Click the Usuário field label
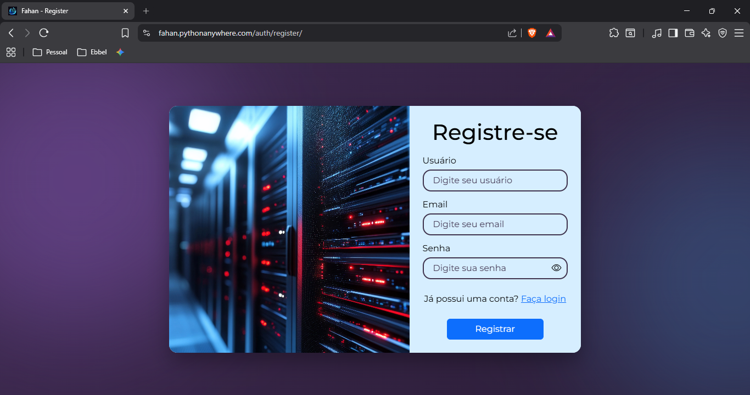 [439, 160]
